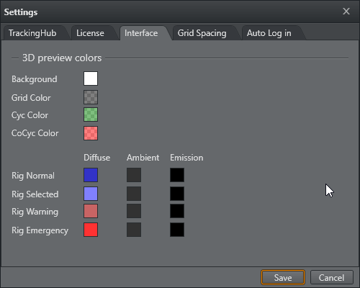Viewport: 360px width, 288px height.
Task: Cancel the settings dialog
Action: point(332,277)
